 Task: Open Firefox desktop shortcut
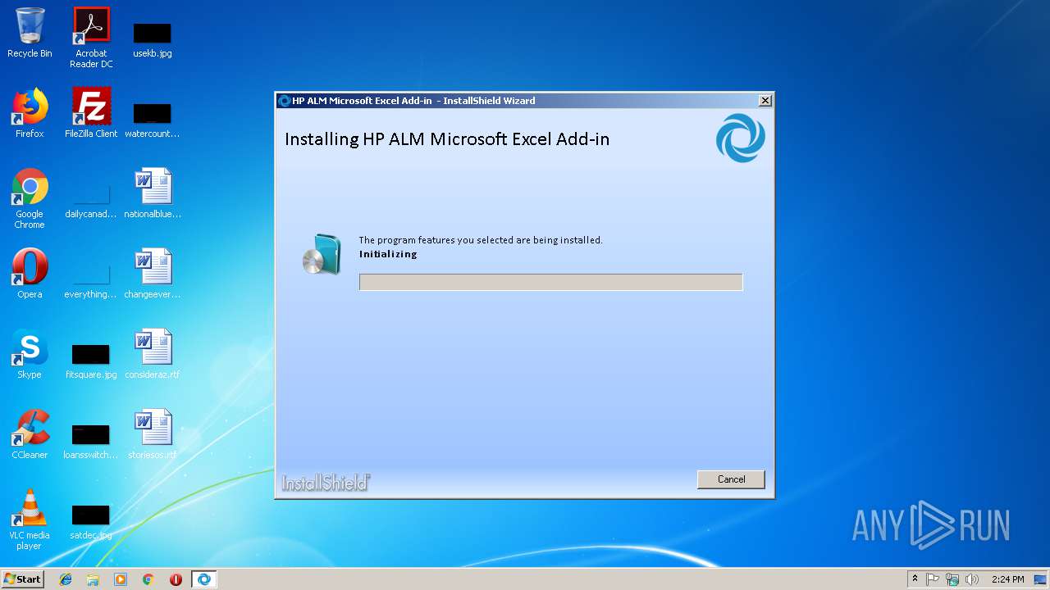pyautogui.click(x=30, y=113)
